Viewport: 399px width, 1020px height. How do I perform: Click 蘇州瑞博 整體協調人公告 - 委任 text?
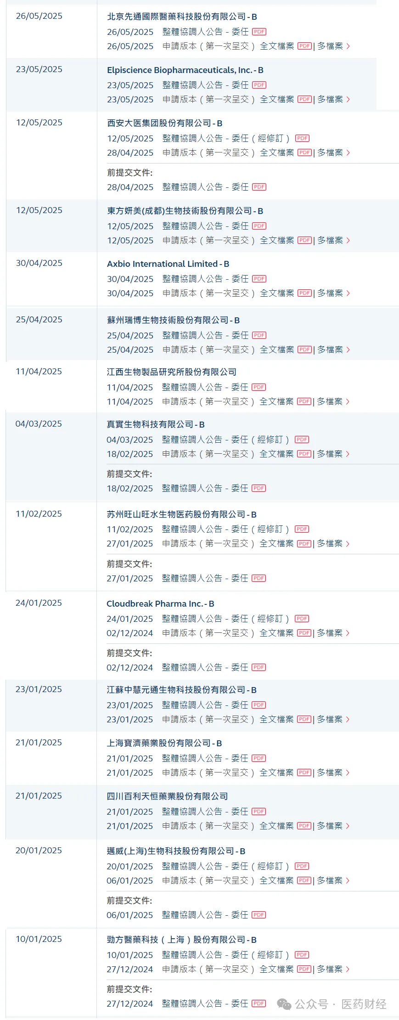pos(205,335)
